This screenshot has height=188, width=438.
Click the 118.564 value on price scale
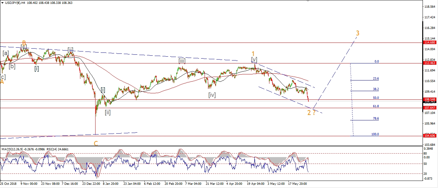pos(429,6)
